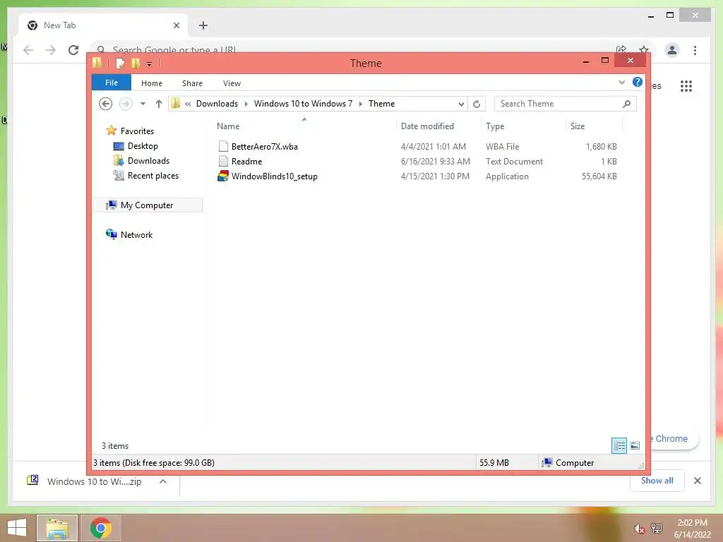Viewport: 723px width, 542px height.
Task: Open Desktop in the navigation pane
Action: 143,146
